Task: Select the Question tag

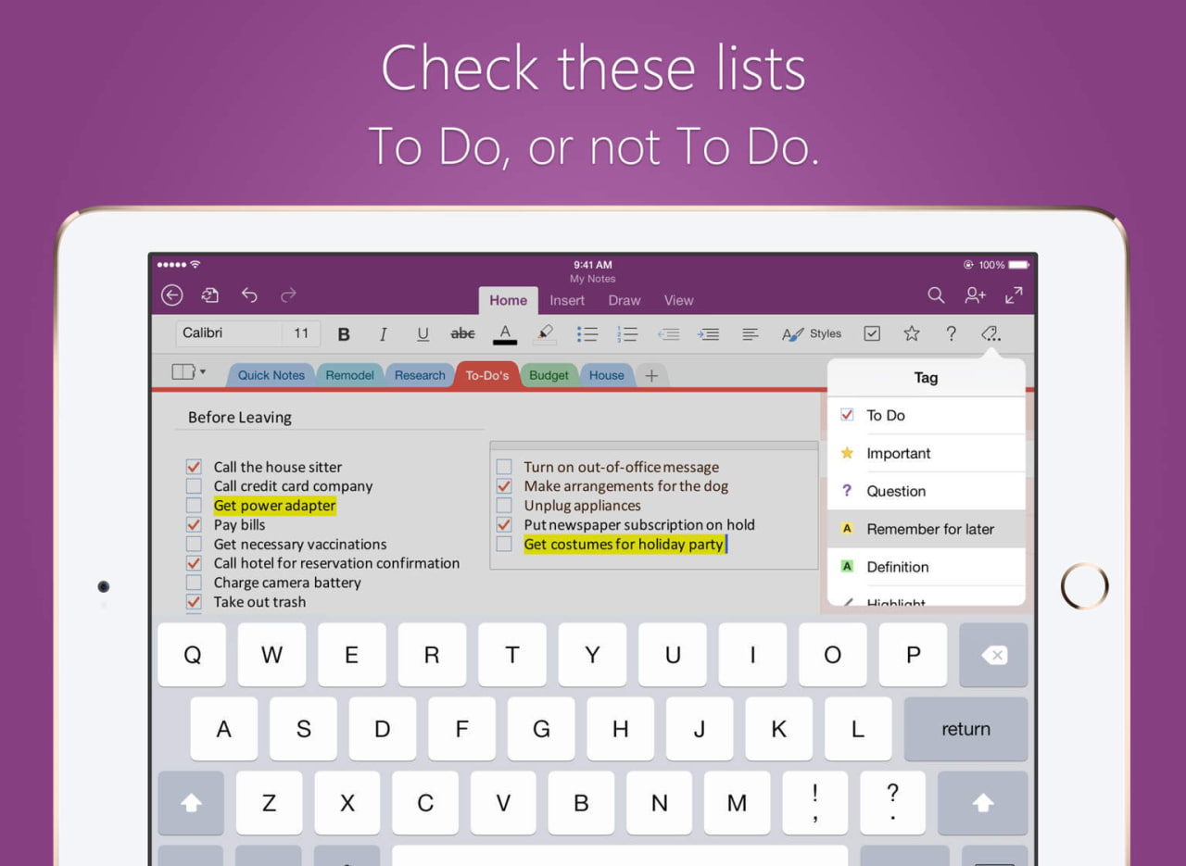Action: (x=927, y=491)
